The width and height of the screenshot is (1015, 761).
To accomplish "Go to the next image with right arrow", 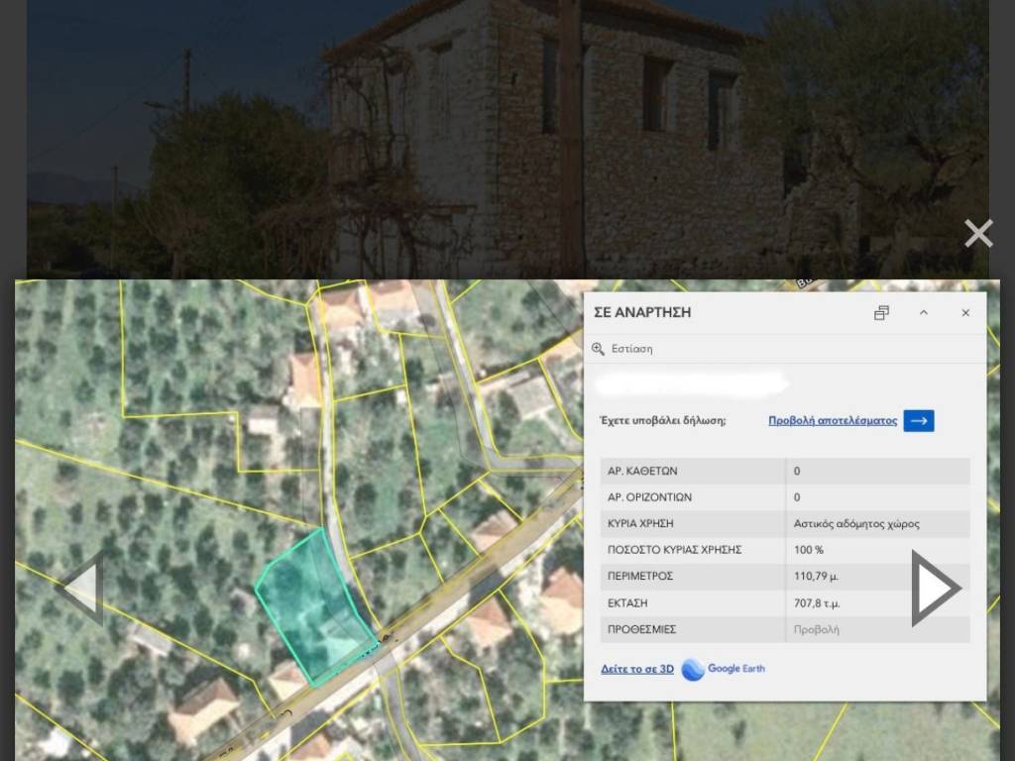I will 935,589.
